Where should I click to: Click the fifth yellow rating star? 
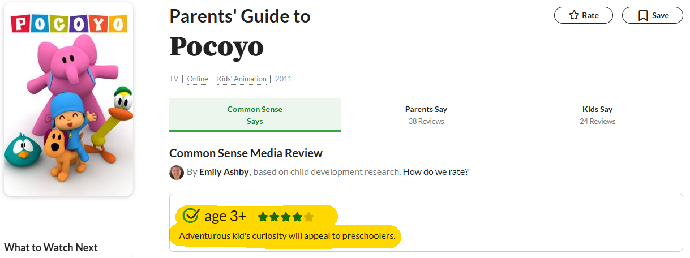coord(308,217)
